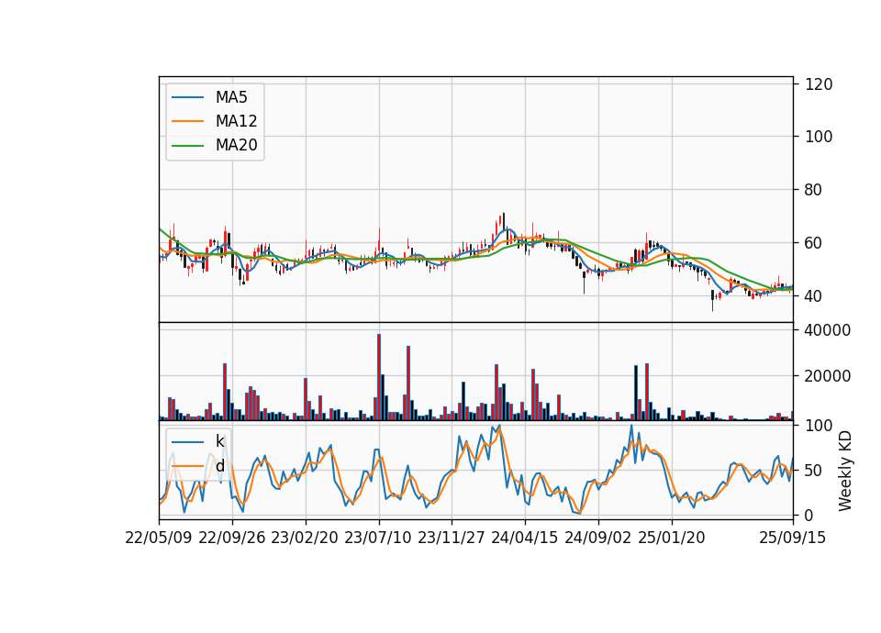Screen dimensions: 881x633
Task: Click the highest candlestick wick before 24/04/15
Action: tap(504, 221)
